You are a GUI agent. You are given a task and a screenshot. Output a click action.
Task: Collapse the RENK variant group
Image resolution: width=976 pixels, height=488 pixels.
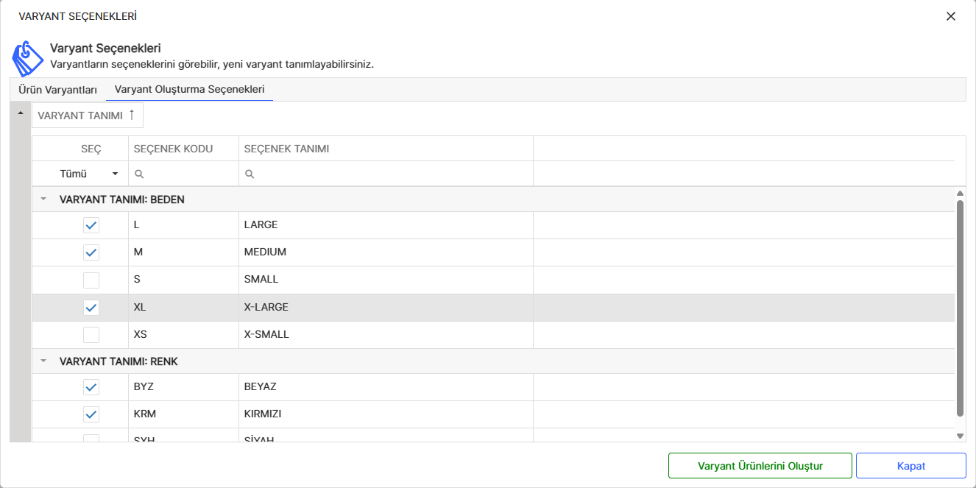(43, 361)
